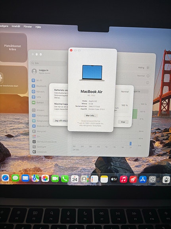
Task: Focus the Sök search field
Action: coord(49,63)
